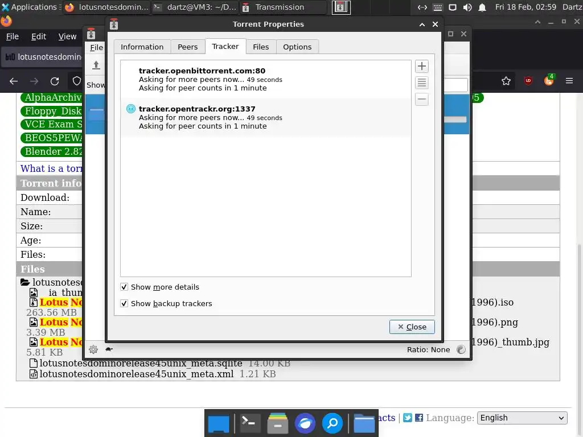
Task: Open the Blender 2.82 green tag link
Action: tap(51, 151)
